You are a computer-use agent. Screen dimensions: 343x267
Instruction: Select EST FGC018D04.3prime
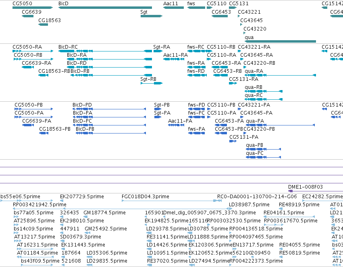click(172, 201)
